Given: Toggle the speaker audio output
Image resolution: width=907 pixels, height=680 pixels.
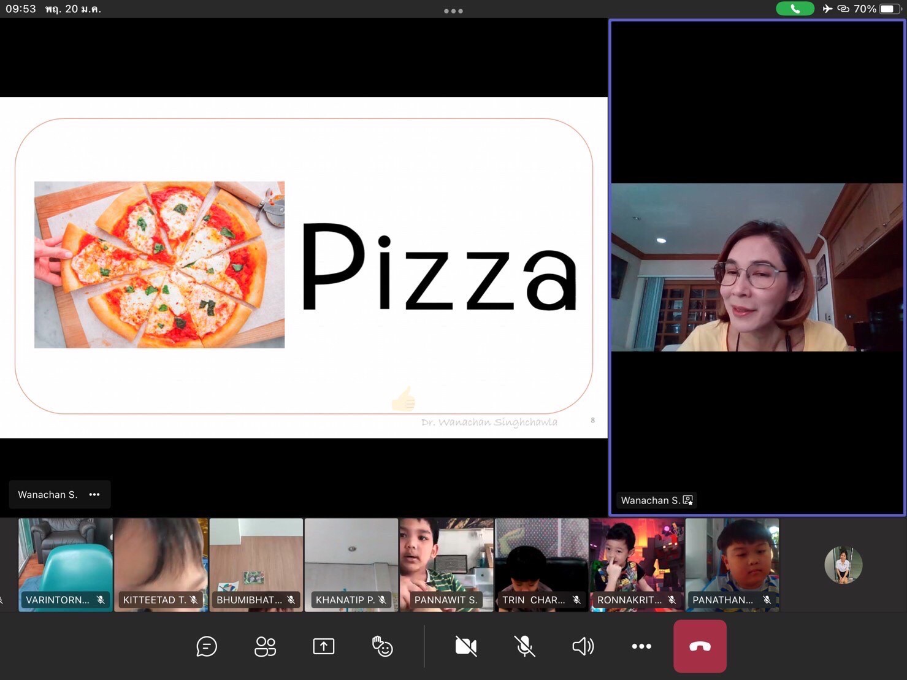Looking at the screenshot, I should coord(583,646).
